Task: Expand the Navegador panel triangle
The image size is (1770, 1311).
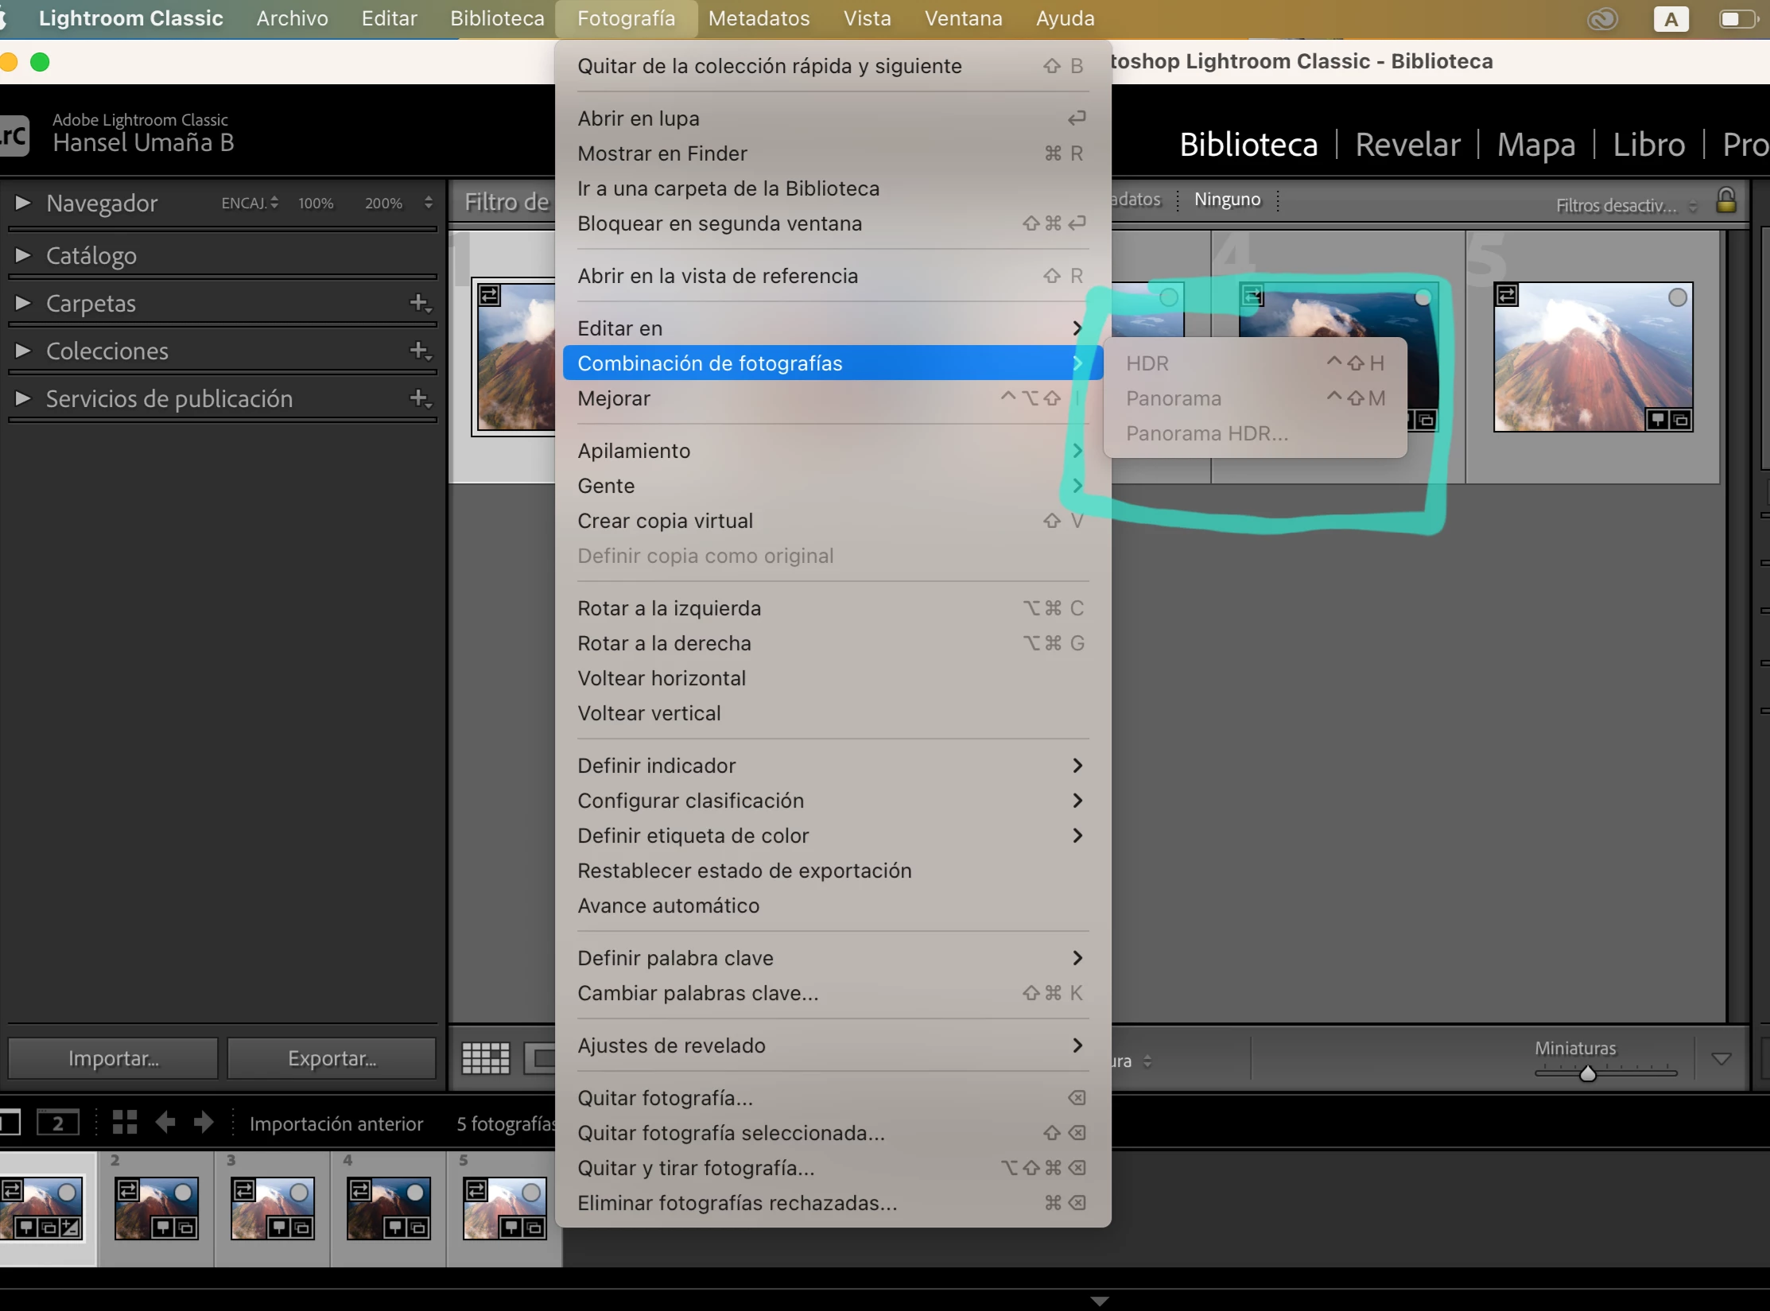Action: point(23,203)
